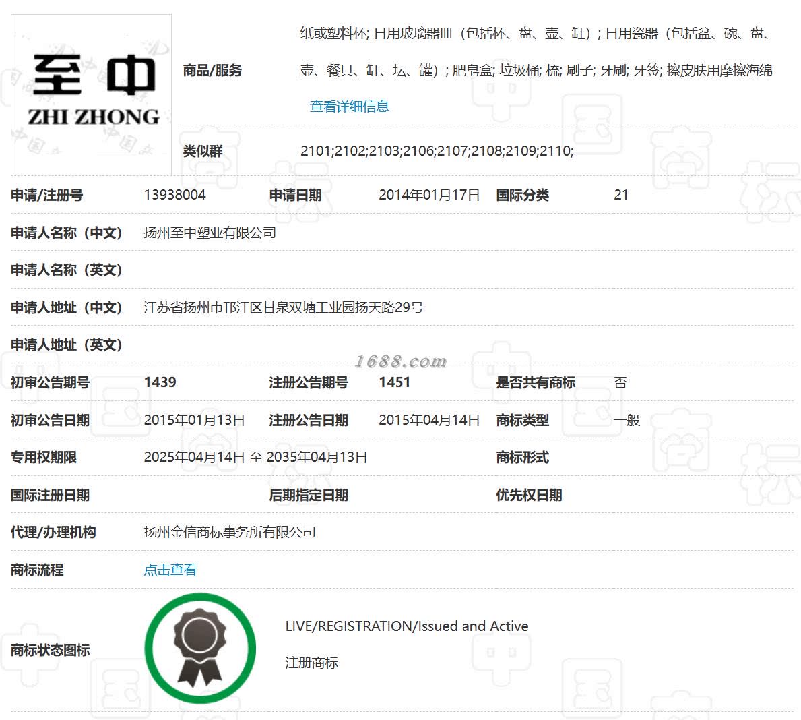Image resolution: width=801 pixels, height=720 pixels.
Task: Click applicant name 扬州至中塑业有限公司
Action: pyautogui.click(x=210, y=233)
